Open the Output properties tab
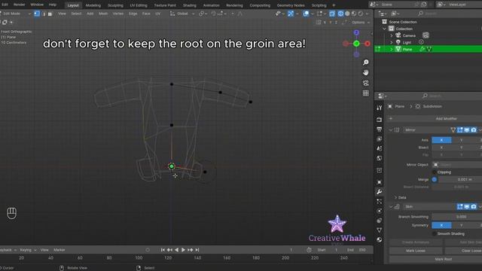Image resolution: width=482 pixels, height=271 pixels. point(380,129)
